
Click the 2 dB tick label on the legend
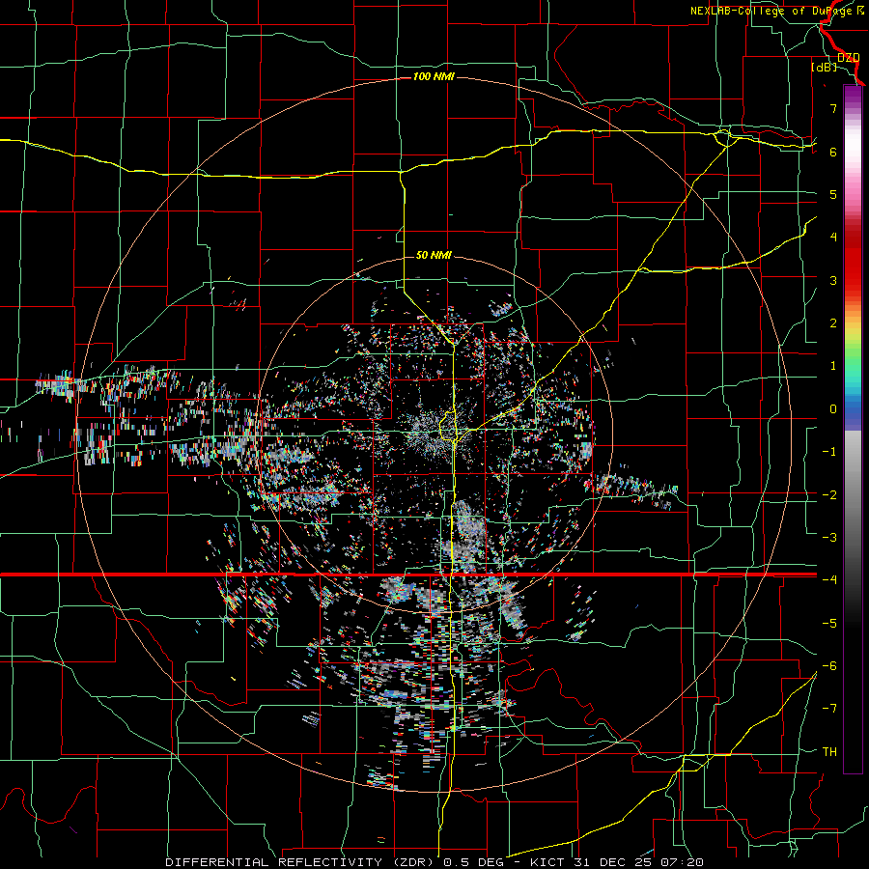[x=833, y=323]
